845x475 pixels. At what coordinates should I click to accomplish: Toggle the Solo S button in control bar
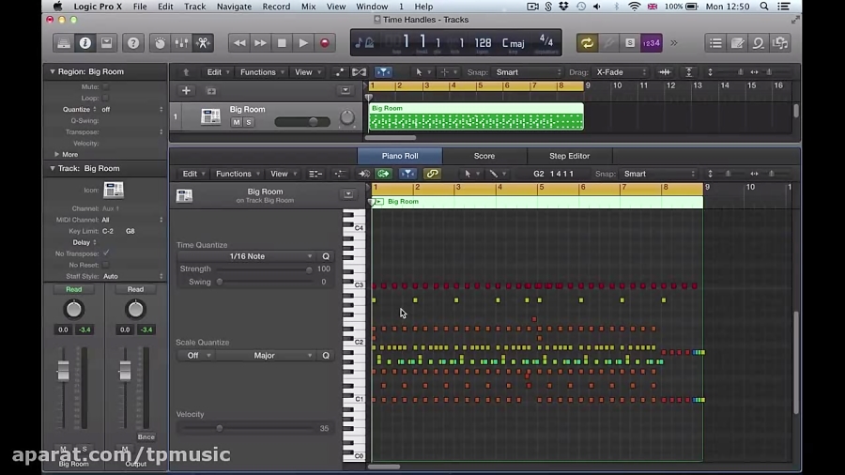[x=629, y=43]
